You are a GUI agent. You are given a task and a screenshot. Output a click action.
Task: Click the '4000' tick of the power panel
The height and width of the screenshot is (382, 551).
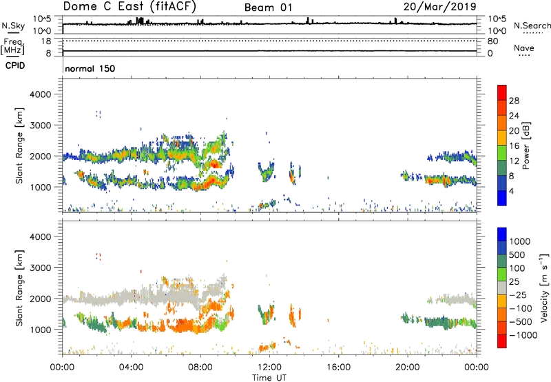point(40,94)
